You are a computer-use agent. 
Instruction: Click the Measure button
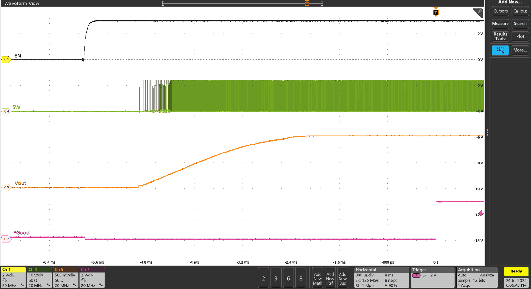pos(500,24)
